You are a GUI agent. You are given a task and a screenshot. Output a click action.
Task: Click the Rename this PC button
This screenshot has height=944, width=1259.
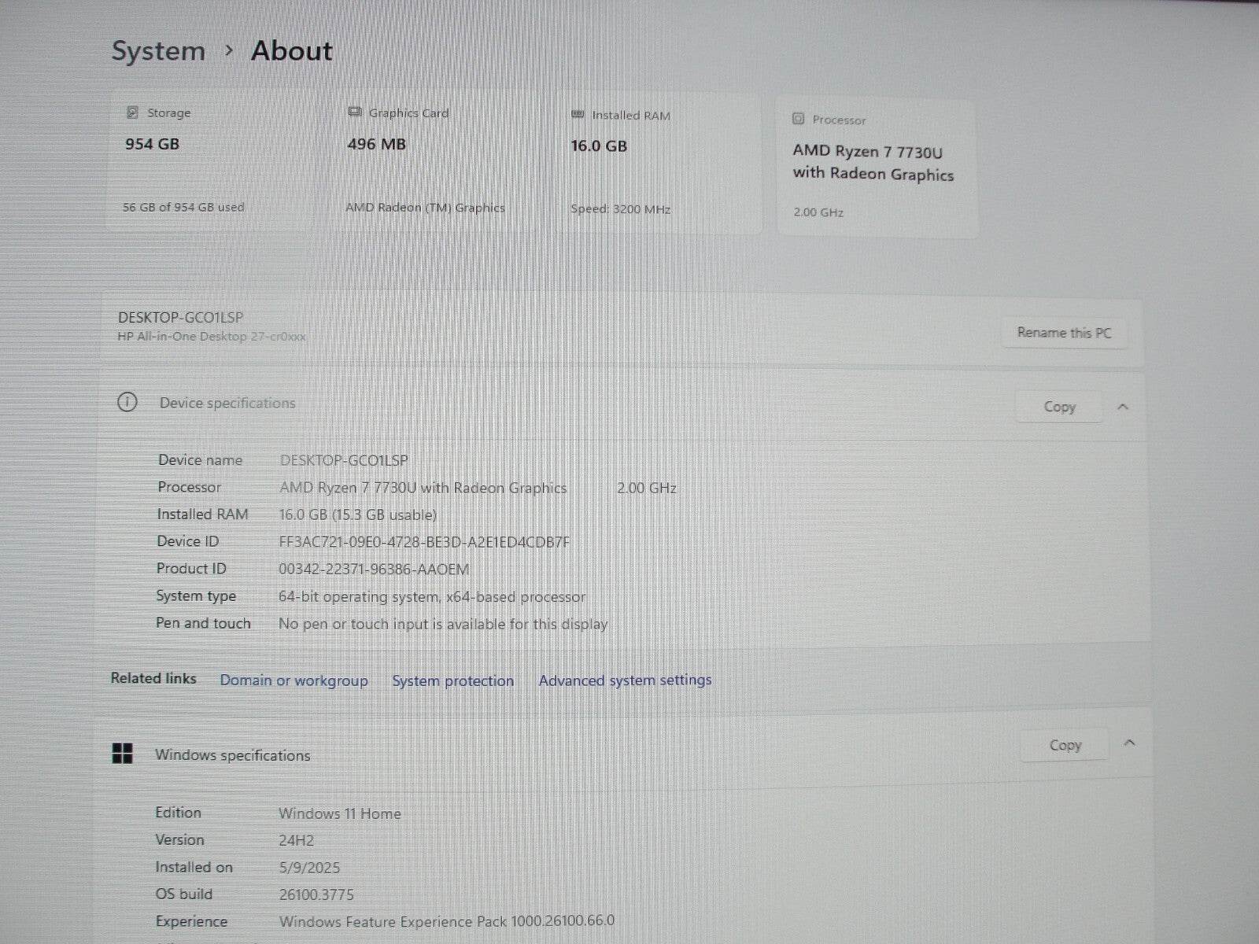click(1064, 333)
